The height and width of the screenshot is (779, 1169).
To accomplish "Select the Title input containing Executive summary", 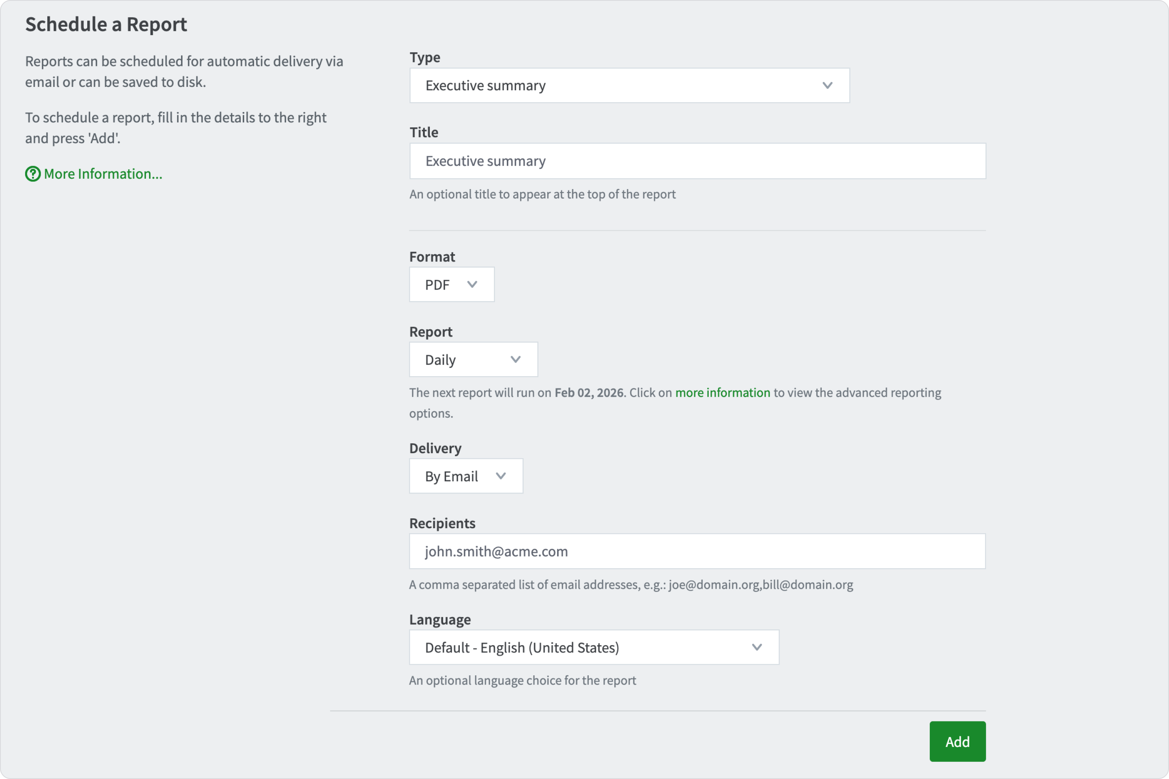I will [x=697, y=160].
